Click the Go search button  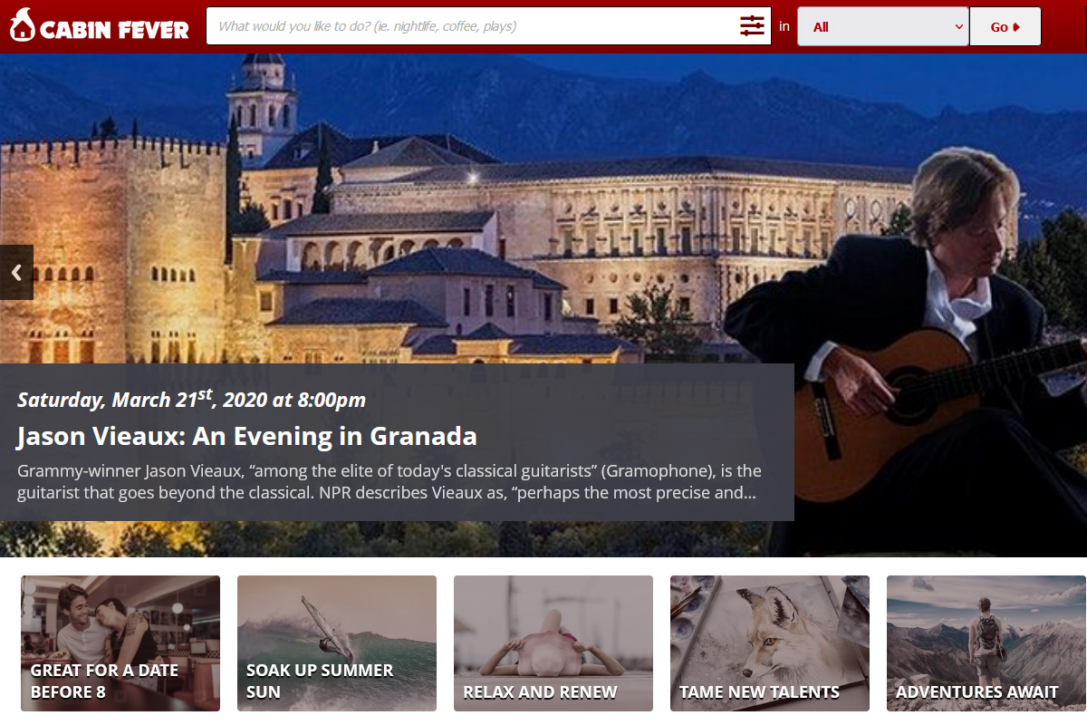tap(1005, 26)
